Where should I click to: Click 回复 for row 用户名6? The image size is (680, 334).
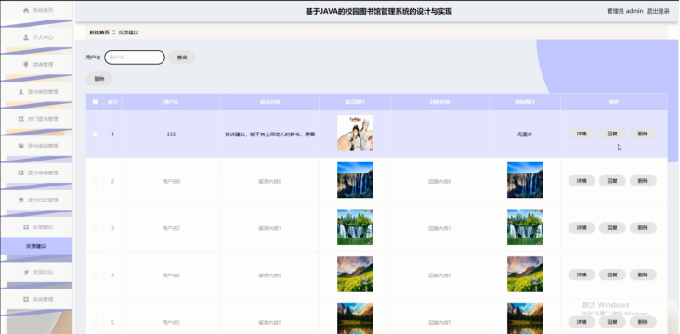[x=612, y=275]
